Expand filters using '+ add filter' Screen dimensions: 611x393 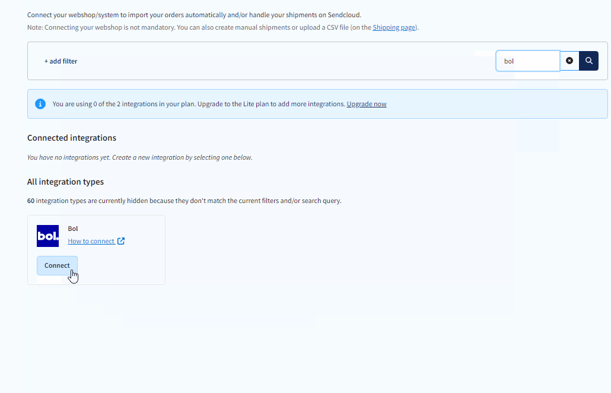61,61
